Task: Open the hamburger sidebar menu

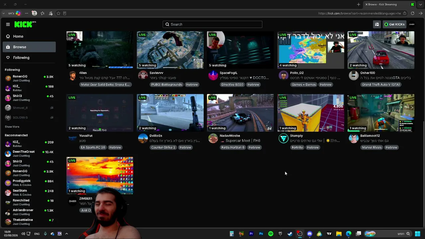Action: 8,24
